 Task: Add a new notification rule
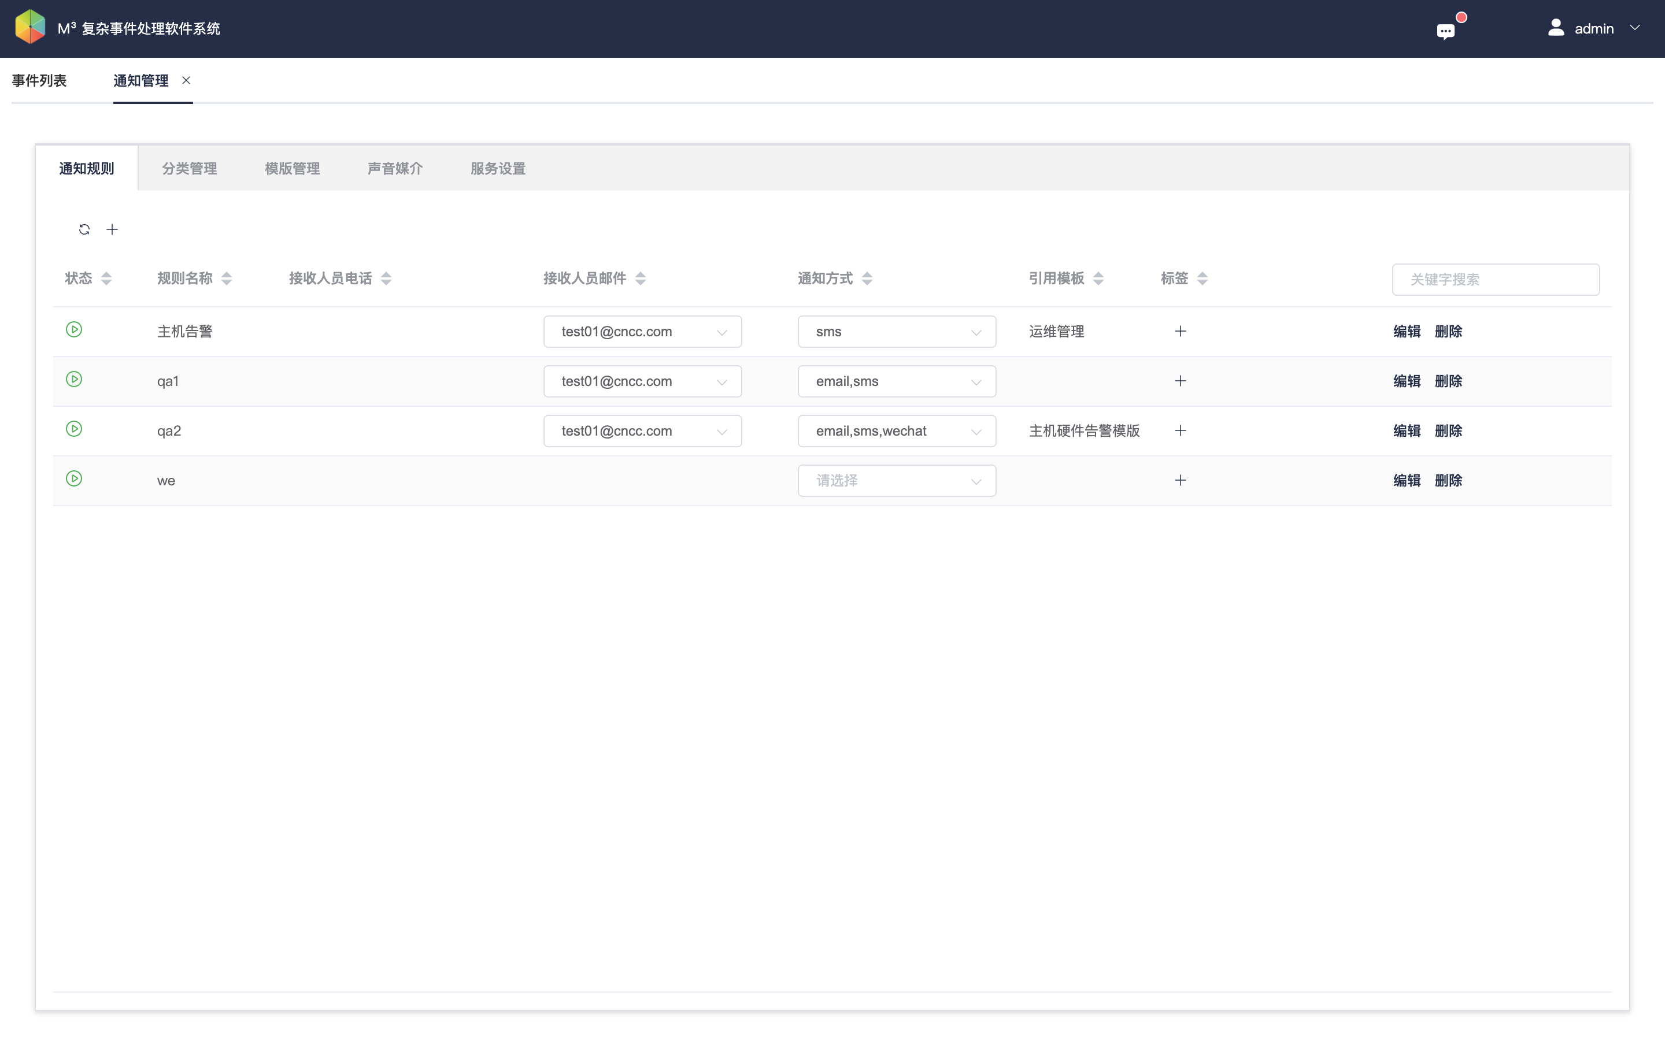(x=112, y=229)
